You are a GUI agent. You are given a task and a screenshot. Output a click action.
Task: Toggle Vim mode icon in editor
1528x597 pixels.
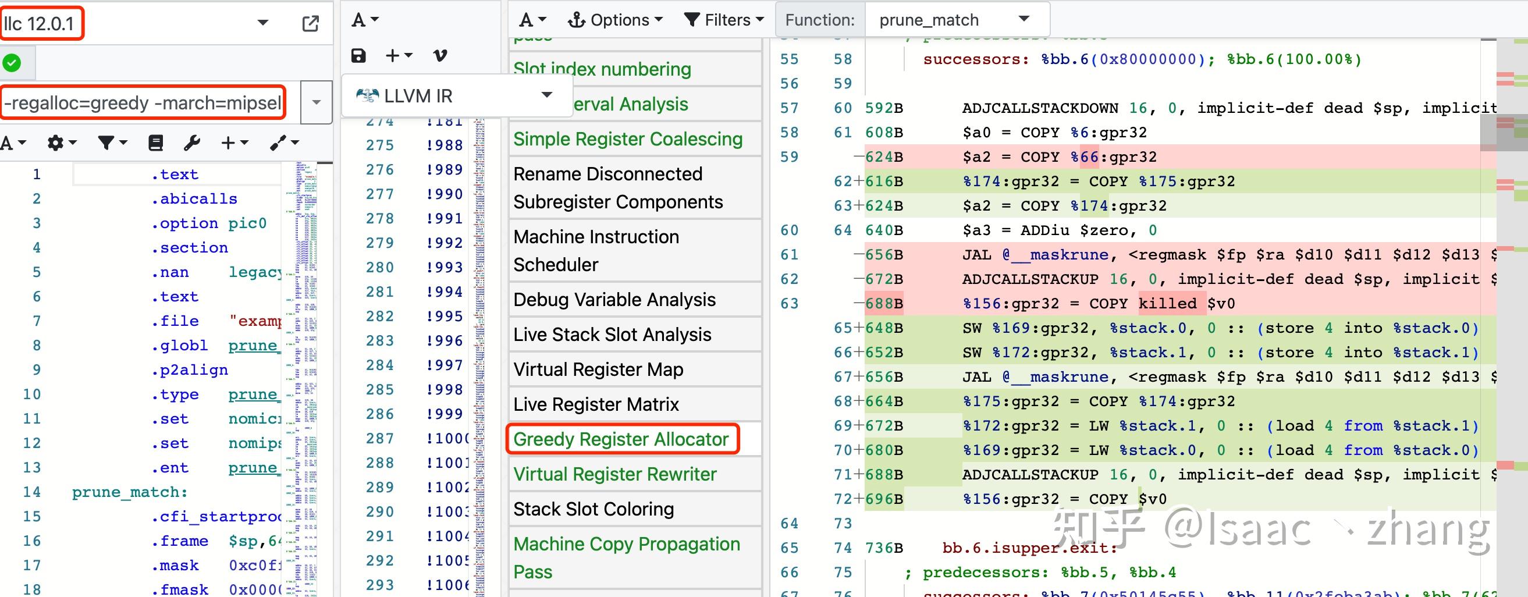pos(439,56)
